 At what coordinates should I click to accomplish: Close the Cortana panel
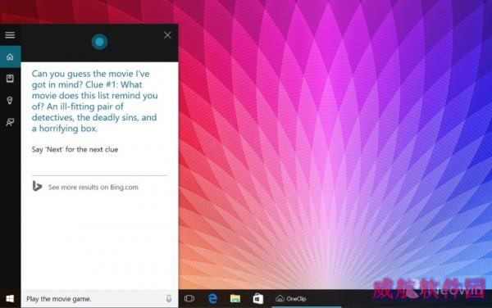(x=167, y=35)
